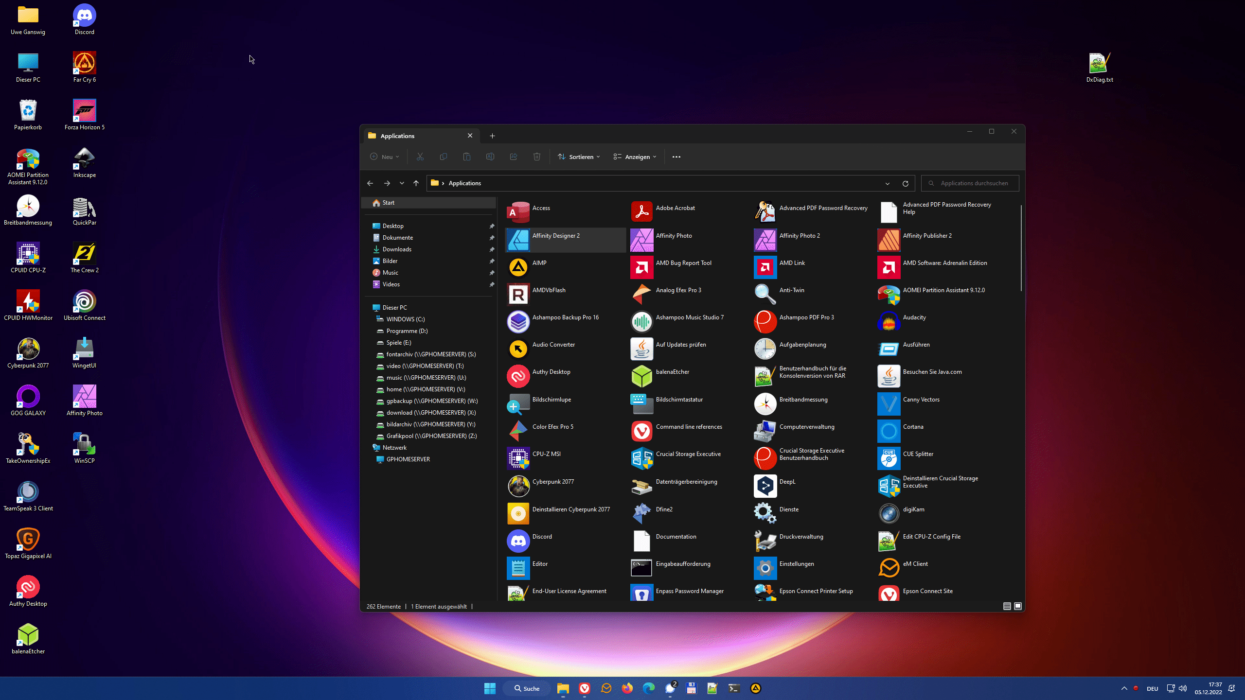Select the digiKam application icon
1245x700 pixels.
[x=889, y=513]
